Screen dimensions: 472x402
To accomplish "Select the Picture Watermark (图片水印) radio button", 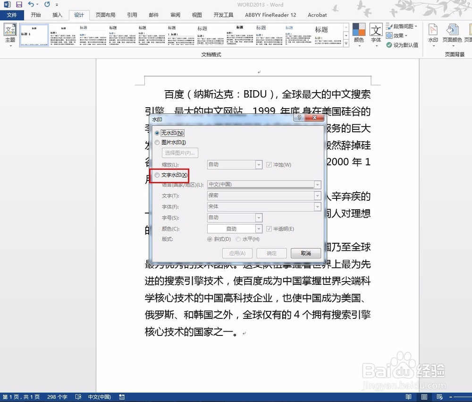I will (157, 143).
